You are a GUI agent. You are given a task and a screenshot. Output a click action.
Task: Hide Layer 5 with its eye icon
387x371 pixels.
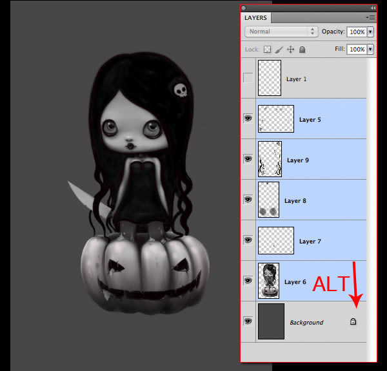[x=248, y=119]
